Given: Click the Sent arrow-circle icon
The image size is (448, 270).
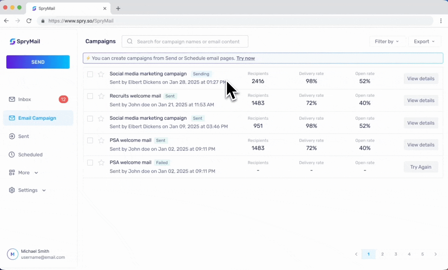Looking at the screenshot, I should (12, 136).
